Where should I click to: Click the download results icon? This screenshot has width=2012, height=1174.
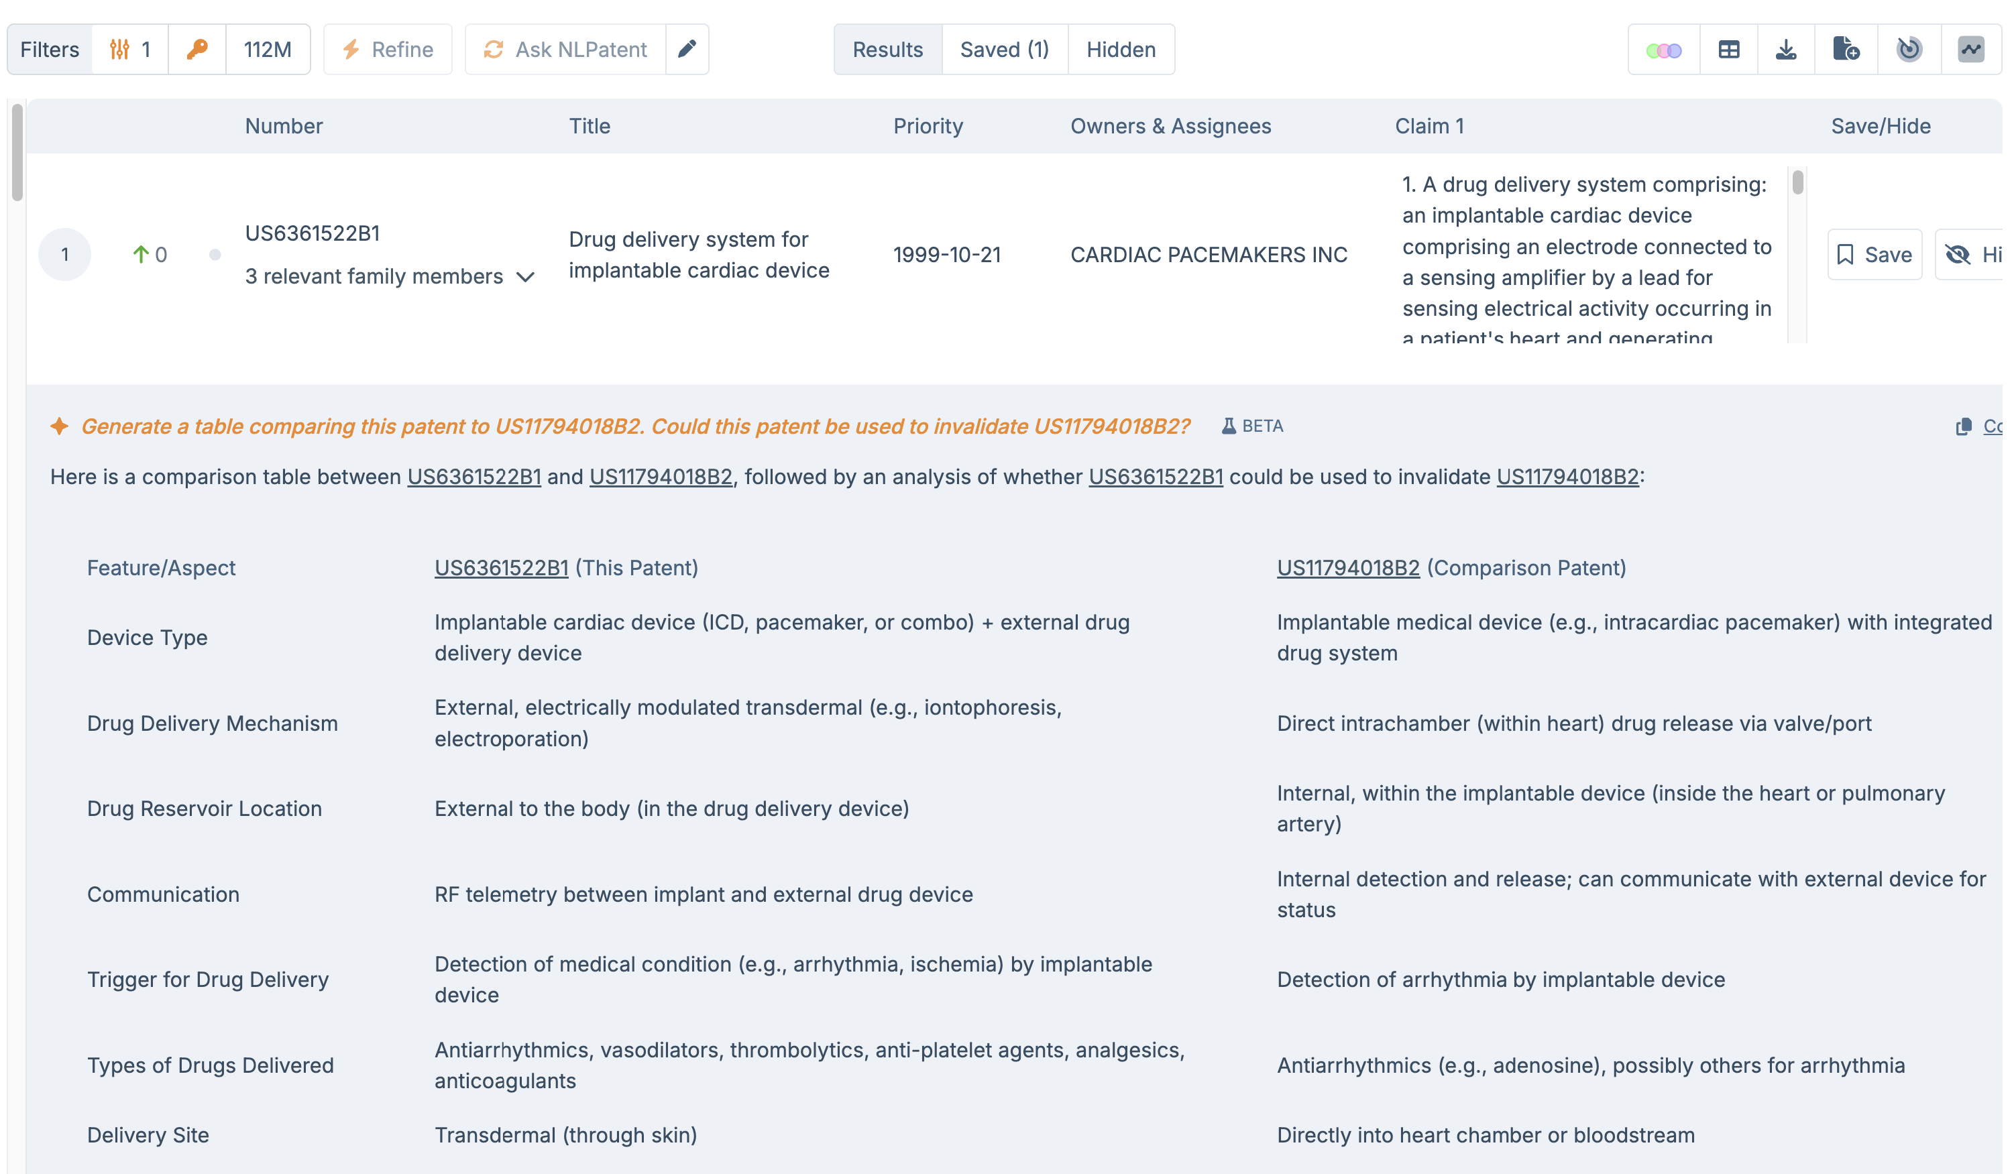[1785, 50]
